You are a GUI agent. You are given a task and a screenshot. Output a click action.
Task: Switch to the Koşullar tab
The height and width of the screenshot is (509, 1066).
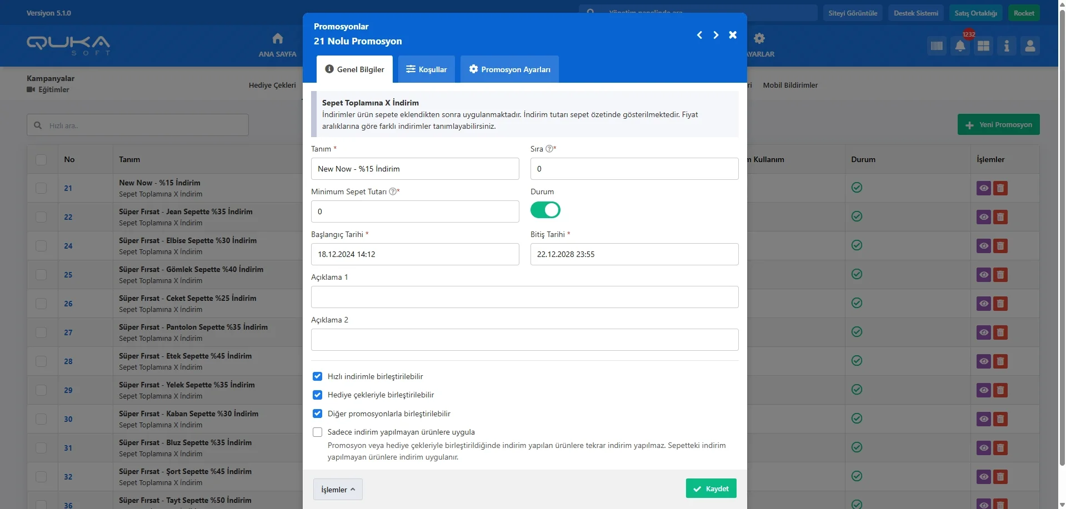pos(426,69)
